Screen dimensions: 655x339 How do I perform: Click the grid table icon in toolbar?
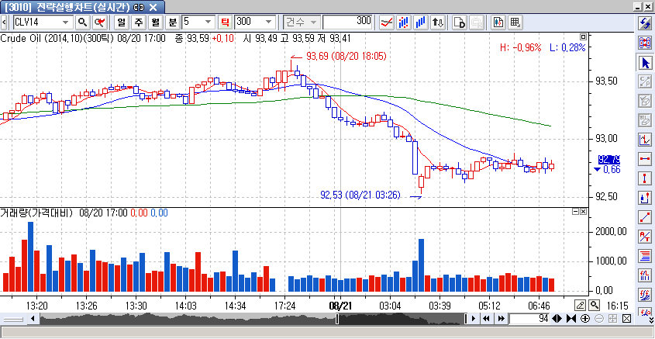tap(515, 22)
